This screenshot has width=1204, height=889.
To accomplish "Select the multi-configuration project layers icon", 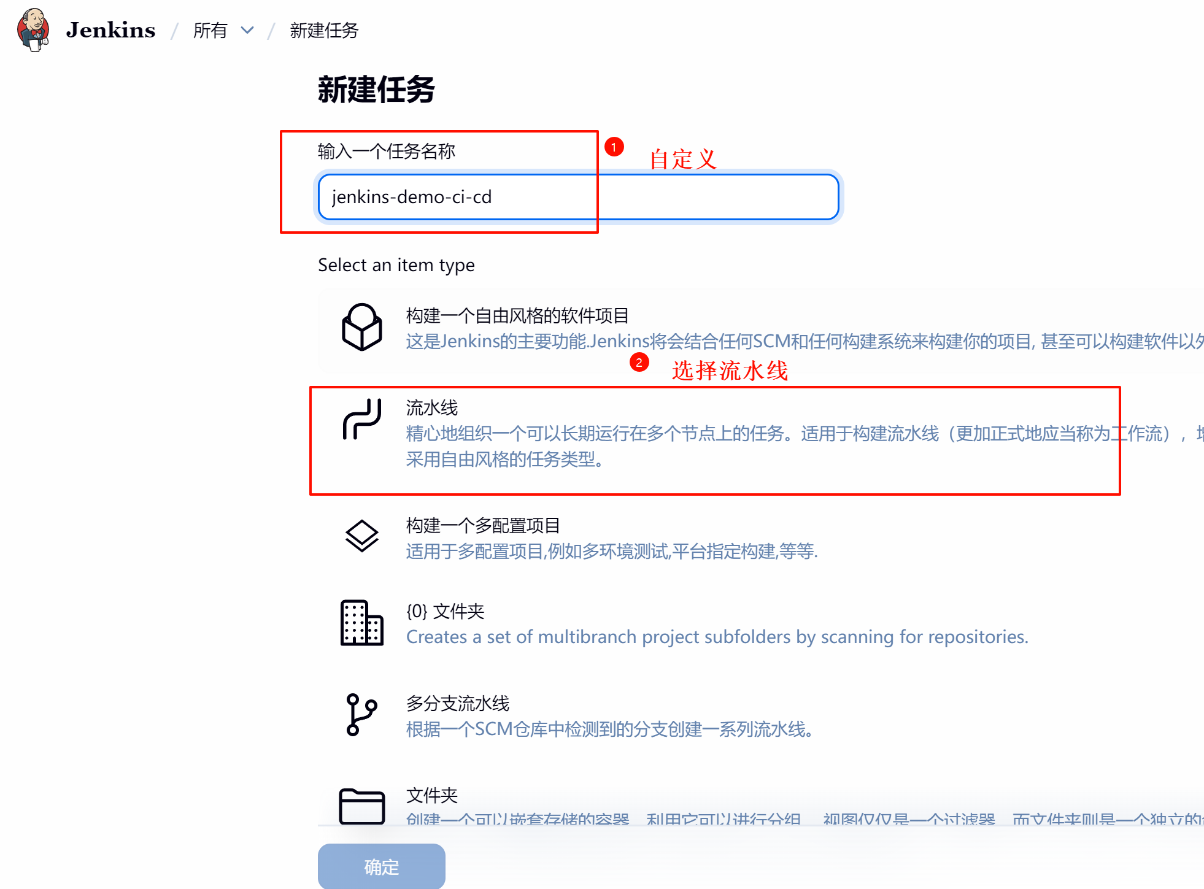I will tap(361, 536).
